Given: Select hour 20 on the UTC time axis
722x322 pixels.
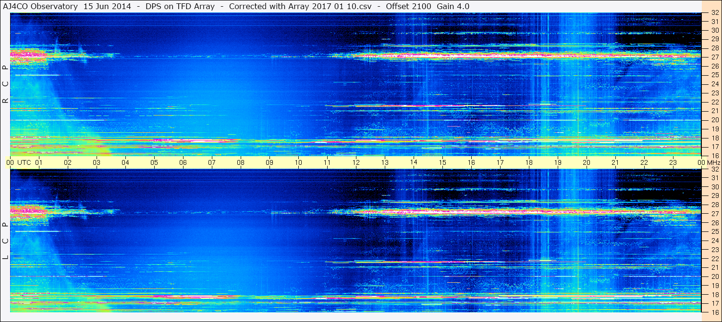Looking at the screenshot, I should 587,162.
